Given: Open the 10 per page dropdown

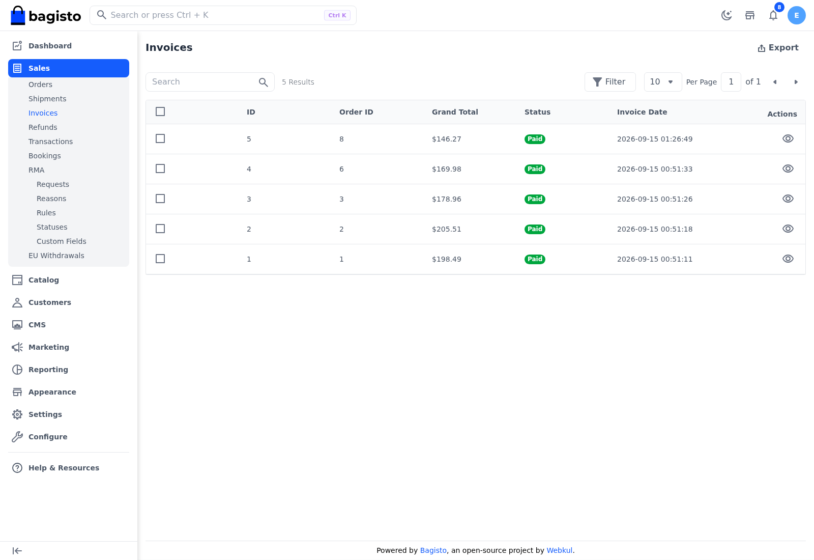Looking at the screenshot, I should point(663,82).
